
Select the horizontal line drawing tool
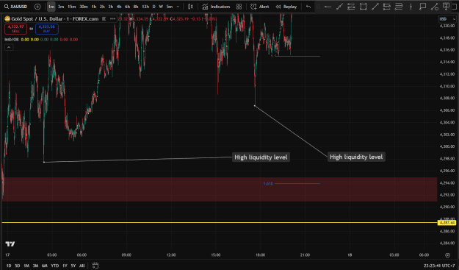click(x=328, y=7)
